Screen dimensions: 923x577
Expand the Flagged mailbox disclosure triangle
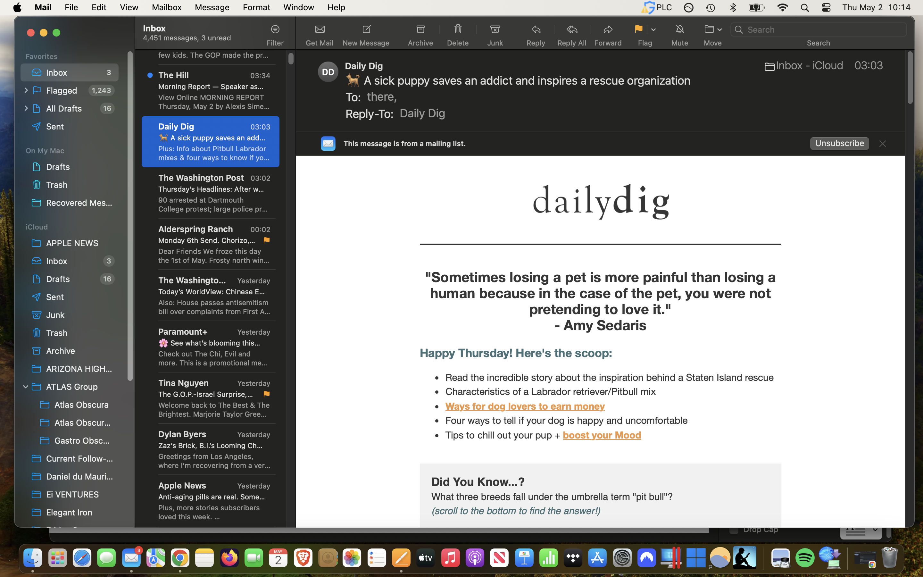click(x=26, y=90)
